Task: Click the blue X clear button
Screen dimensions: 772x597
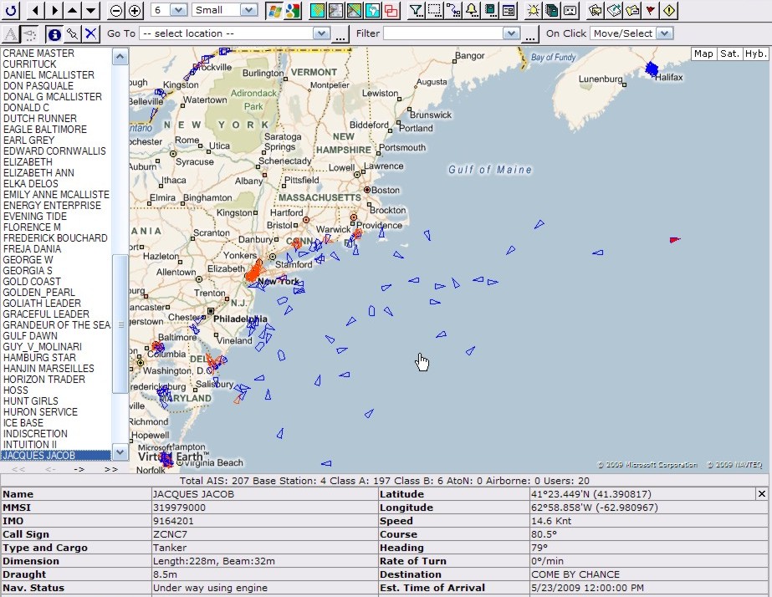Action: click(x=90, y=34)
